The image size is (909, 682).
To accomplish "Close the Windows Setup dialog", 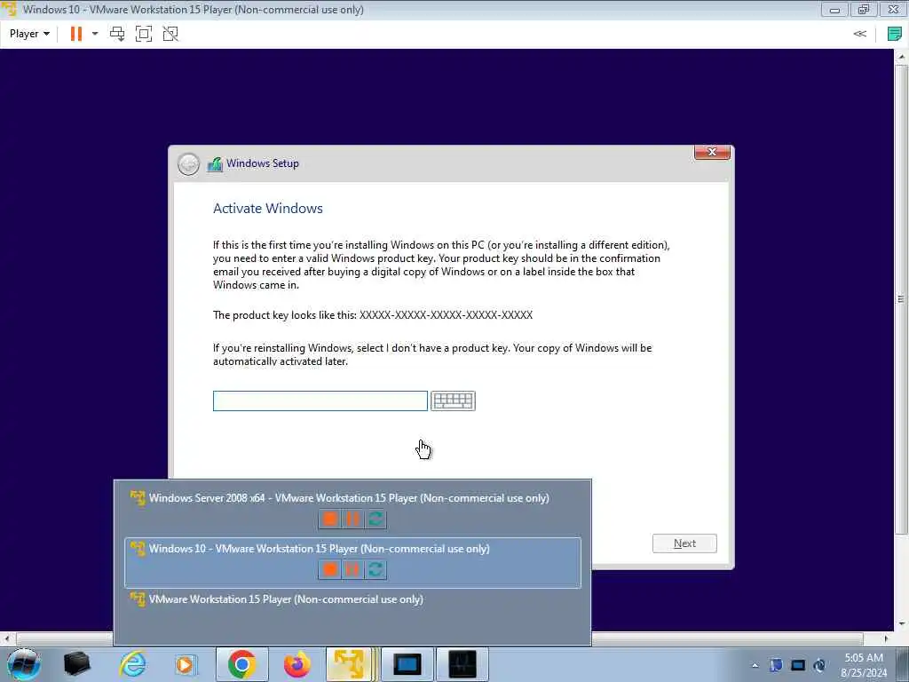I will (x=712, y=152).
